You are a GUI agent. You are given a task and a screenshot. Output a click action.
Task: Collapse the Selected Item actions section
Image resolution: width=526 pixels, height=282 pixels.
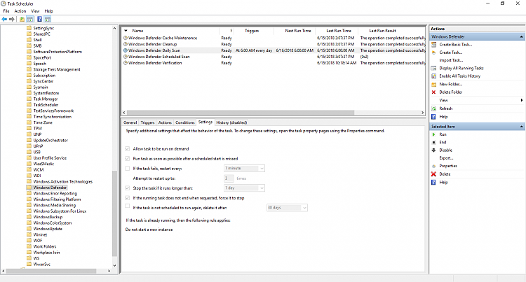point(521,127)
